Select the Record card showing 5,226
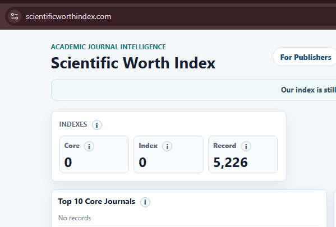 243,154
